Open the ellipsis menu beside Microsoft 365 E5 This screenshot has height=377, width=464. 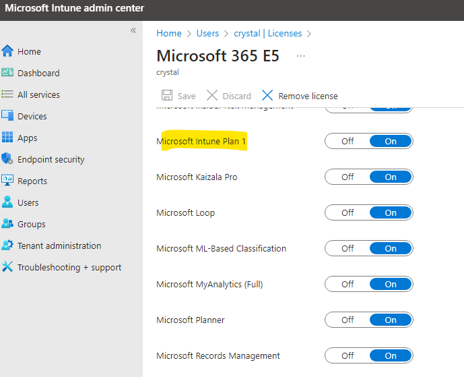(301, 55)
